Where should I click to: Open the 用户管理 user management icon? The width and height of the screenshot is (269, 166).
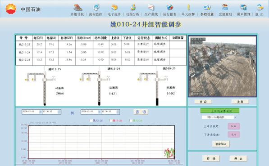243,7
